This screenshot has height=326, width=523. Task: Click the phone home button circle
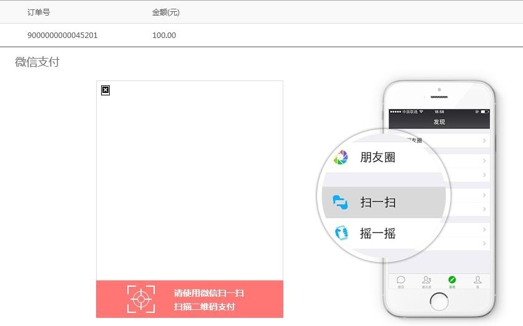pyautogui.click(x=439, y=301)
